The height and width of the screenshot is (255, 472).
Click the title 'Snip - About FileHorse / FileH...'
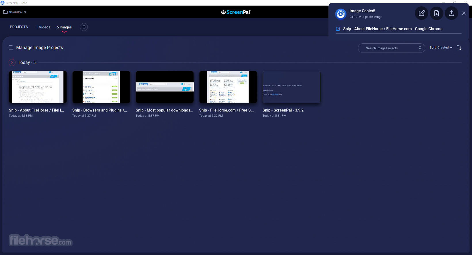coord(36,110)
